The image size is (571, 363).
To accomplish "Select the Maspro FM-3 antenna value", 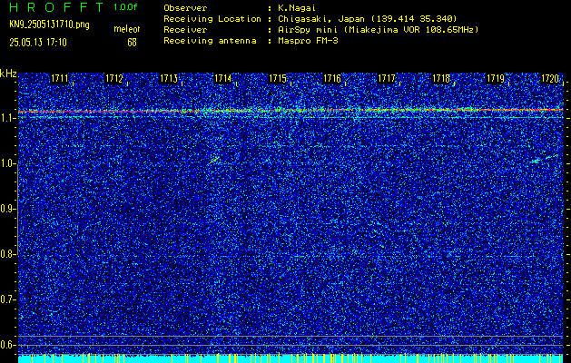I will [307, 41].
